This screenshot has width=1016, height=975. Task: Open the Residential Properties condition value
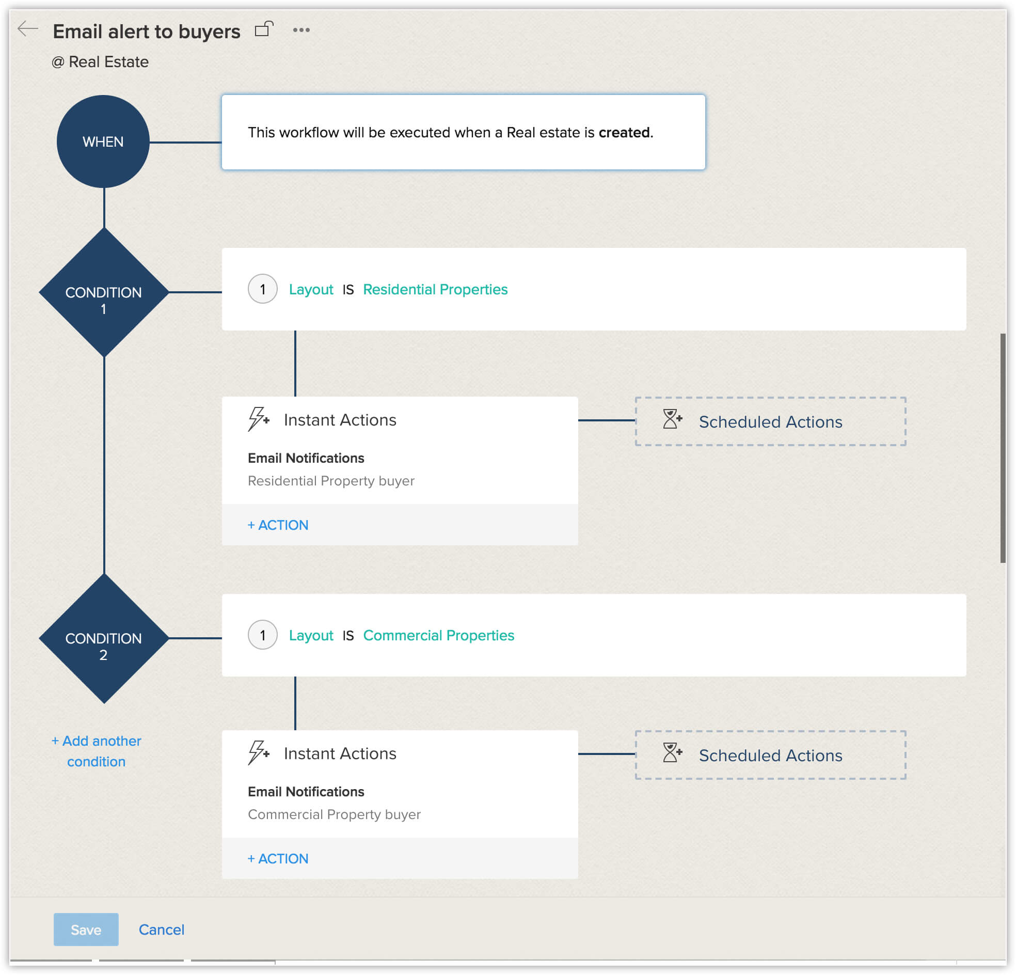click(x=435, y=289)
